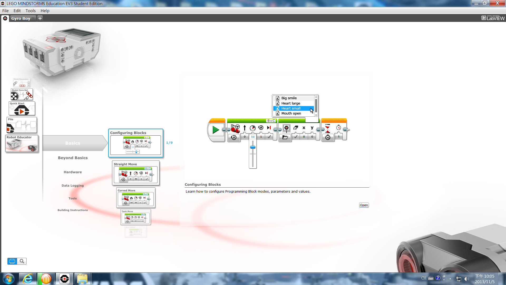Open the Quick Start panel

22,108
